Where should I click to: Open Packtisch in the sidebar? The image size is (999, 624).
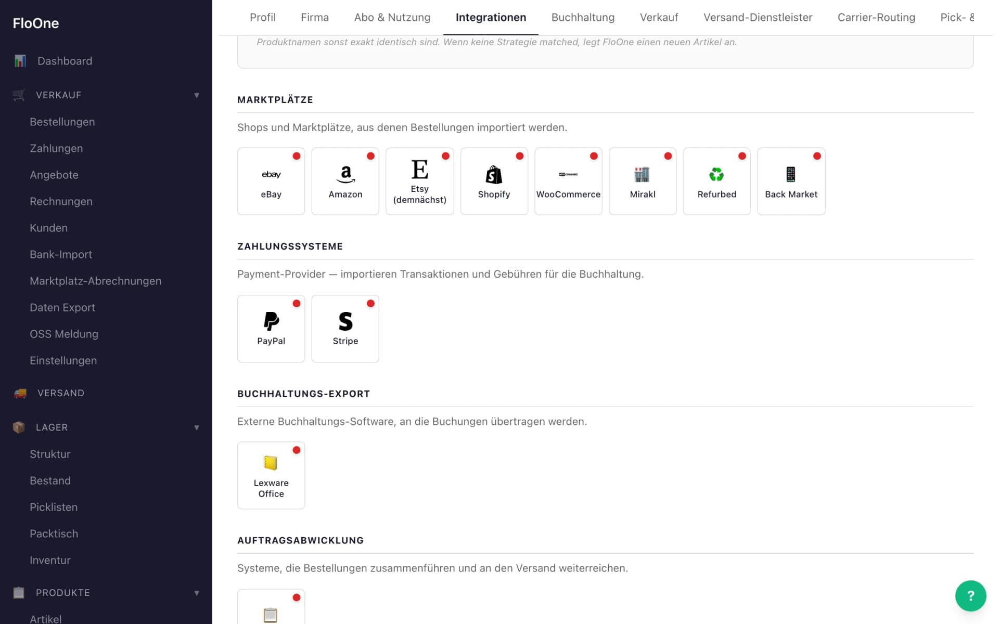pyautogui.click(x=54, y=534)
